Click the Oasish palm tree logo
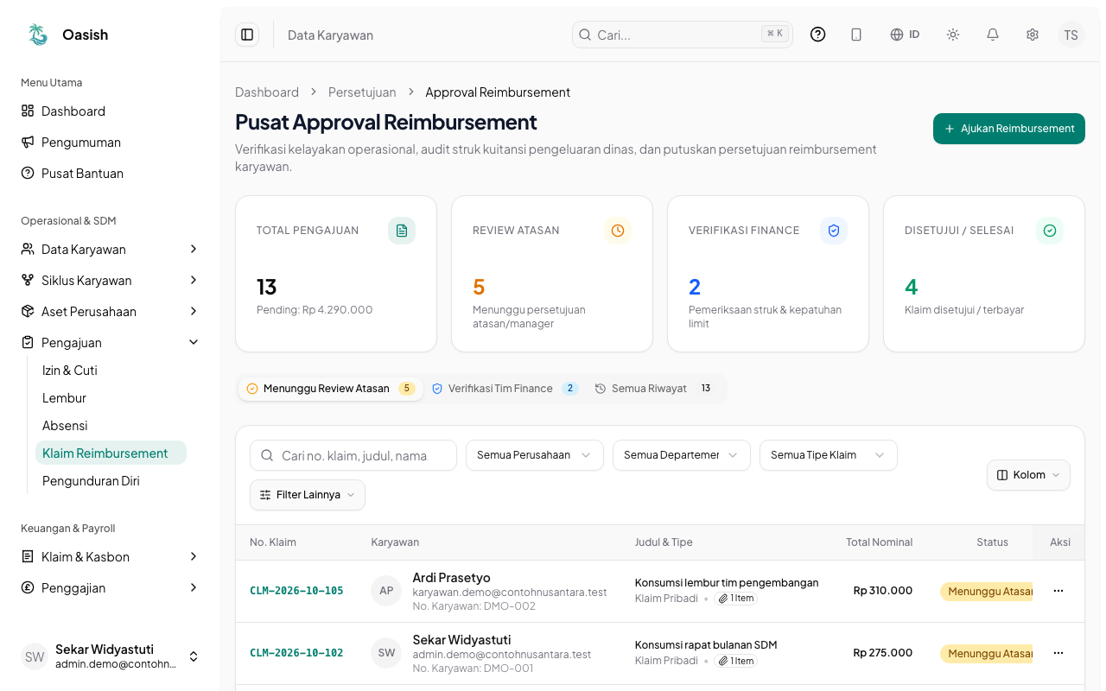The width and height of the screenshot is (1106, 691). [38, 35]
